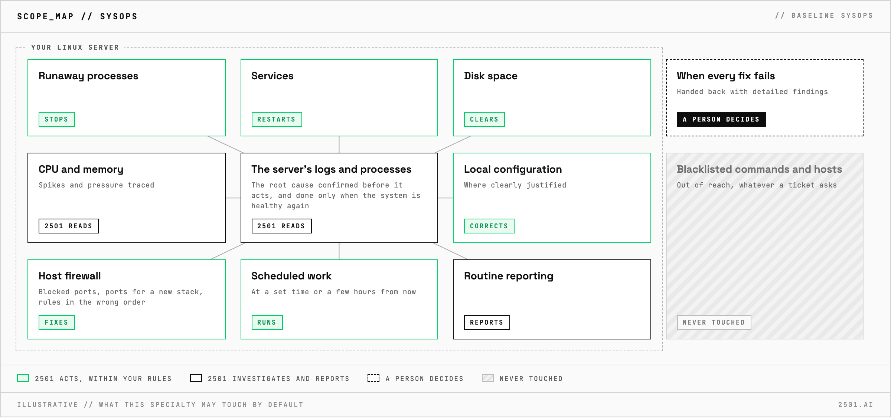The image size is (891, 418).
Task: Click the ILLUSTRATIVE footer caption
Action: tap(160, 405)
